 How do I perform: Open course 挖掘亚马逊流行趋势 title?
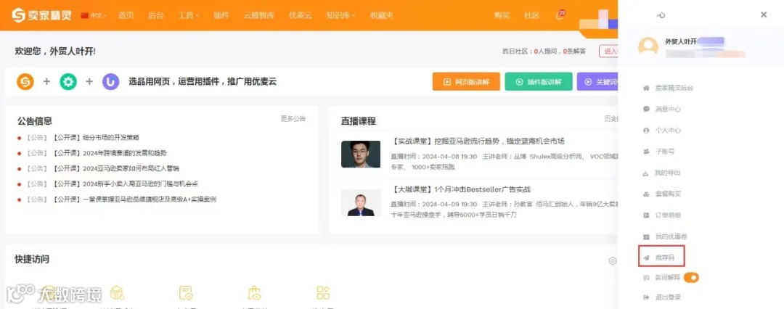pos(479,141)
